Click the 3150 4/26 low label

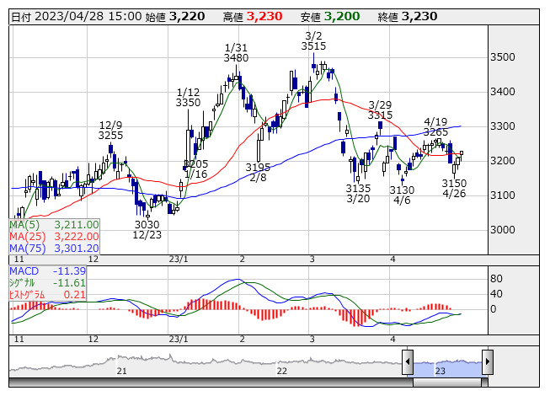click(454, 189)
